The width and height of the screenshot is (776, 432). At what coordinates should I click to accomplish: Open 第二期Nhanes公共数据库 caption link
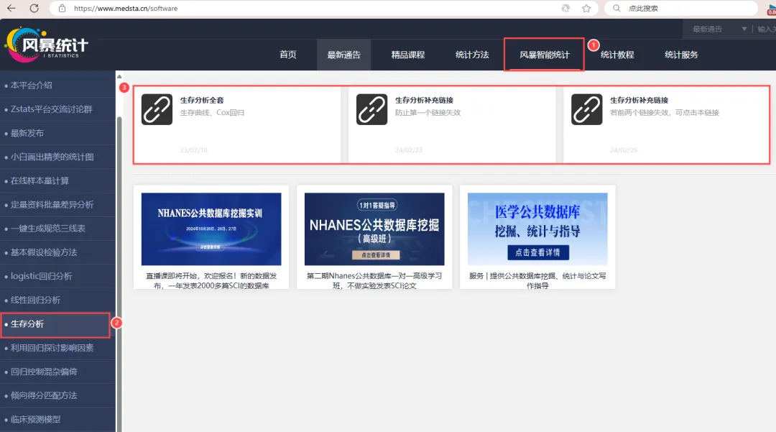374,280
